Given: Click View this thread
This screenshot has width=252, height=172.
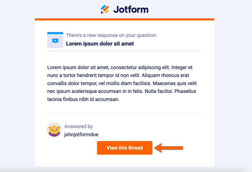Looking at the screenshot, I should click(124, 148).
